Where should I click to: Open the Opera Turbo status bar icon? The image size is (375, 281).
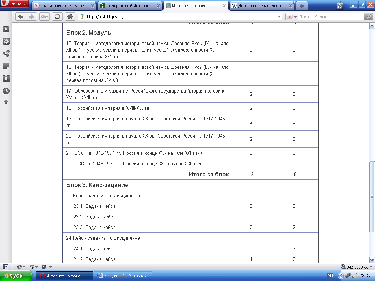tap(44, 267)
